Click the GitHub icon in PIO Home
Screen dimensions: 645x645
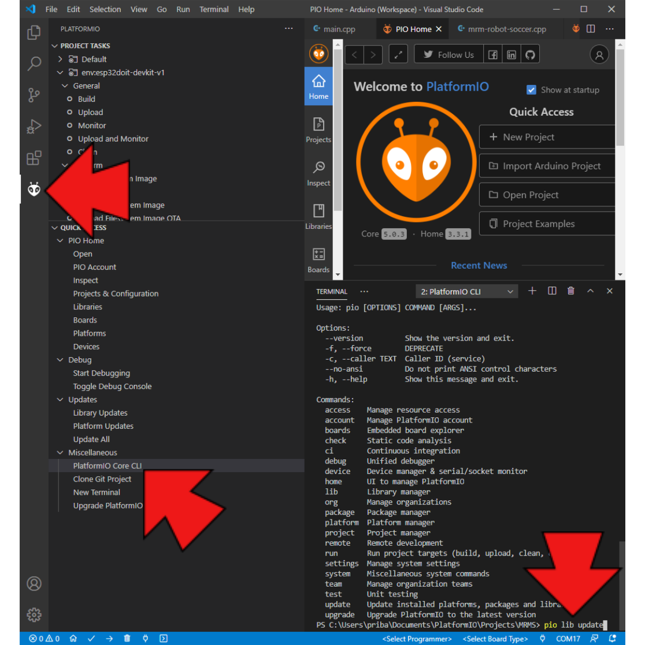530,55
